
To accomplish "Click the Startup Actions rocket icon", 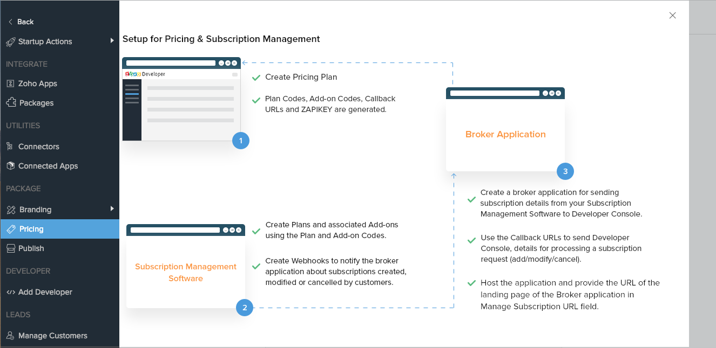I will pos(10,41).
